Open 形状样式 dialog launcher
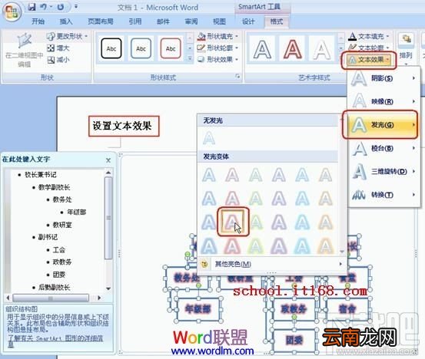425x359 pixels. (x=237, y=77)
